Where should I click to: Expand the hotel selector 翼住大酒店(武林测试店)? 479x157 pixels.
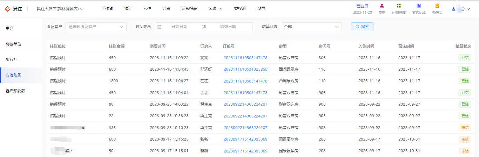[x=60, y=9]
